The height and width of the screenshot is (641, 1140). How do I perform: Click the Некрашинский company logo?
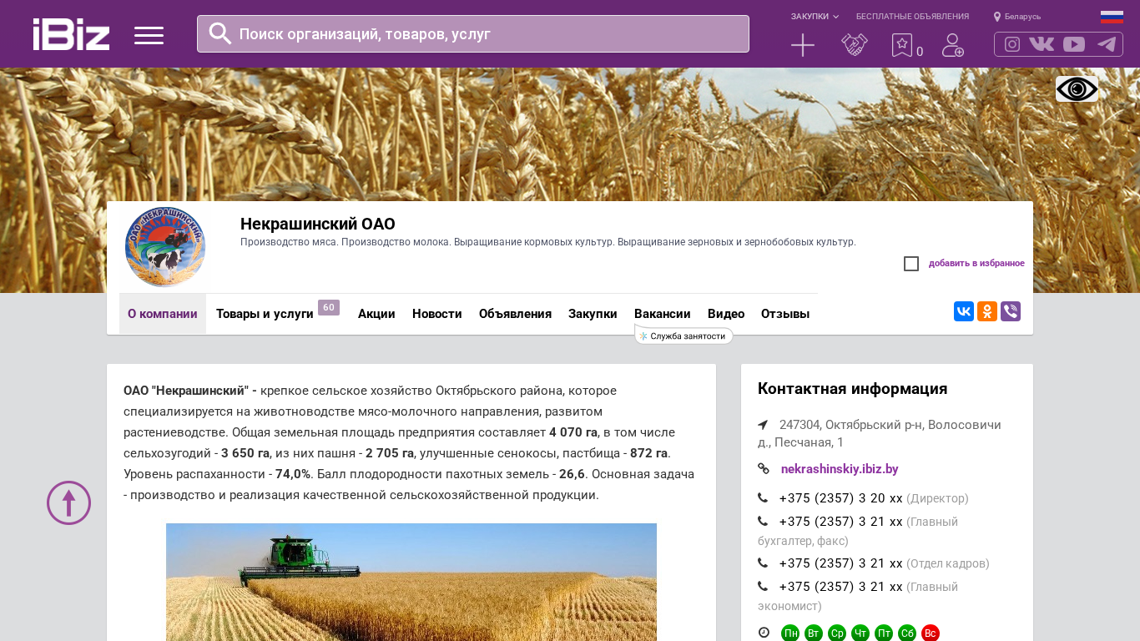click(165, 247)
